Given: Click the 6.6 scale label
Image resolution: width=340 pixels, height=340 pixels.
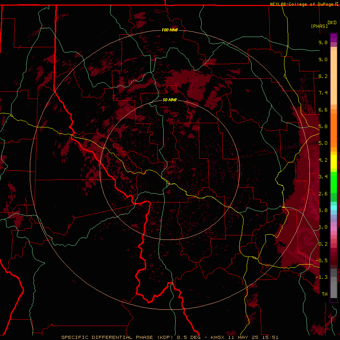Looking at the screenshot, I should tap(323, 110).
